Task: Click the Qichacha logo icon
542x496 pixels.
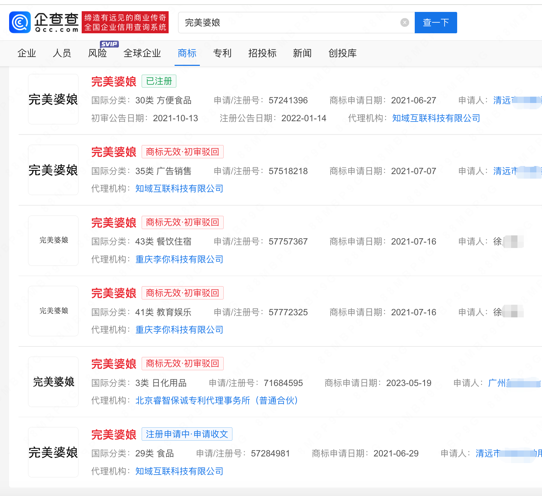Action: tap(20, 22)
